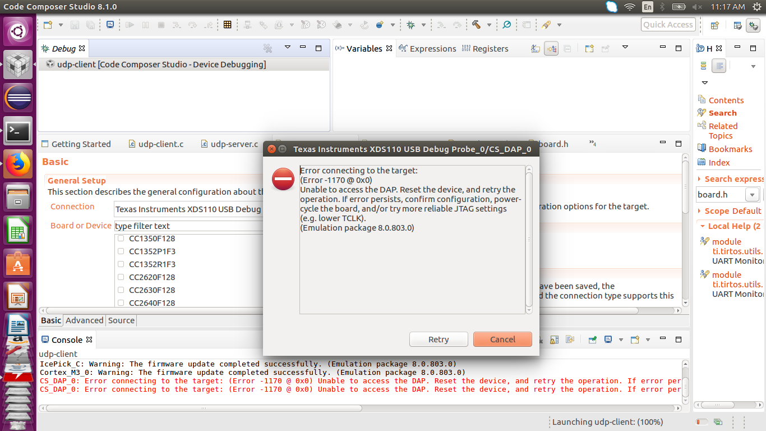Click the Cancel button in the error dialog
Viewport: 766px width, 431px height.
(502, 340)
